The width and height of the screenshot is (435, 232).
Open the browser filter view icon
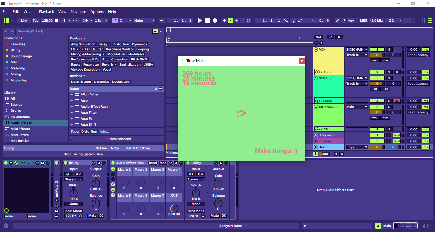(x=155, y=31)
